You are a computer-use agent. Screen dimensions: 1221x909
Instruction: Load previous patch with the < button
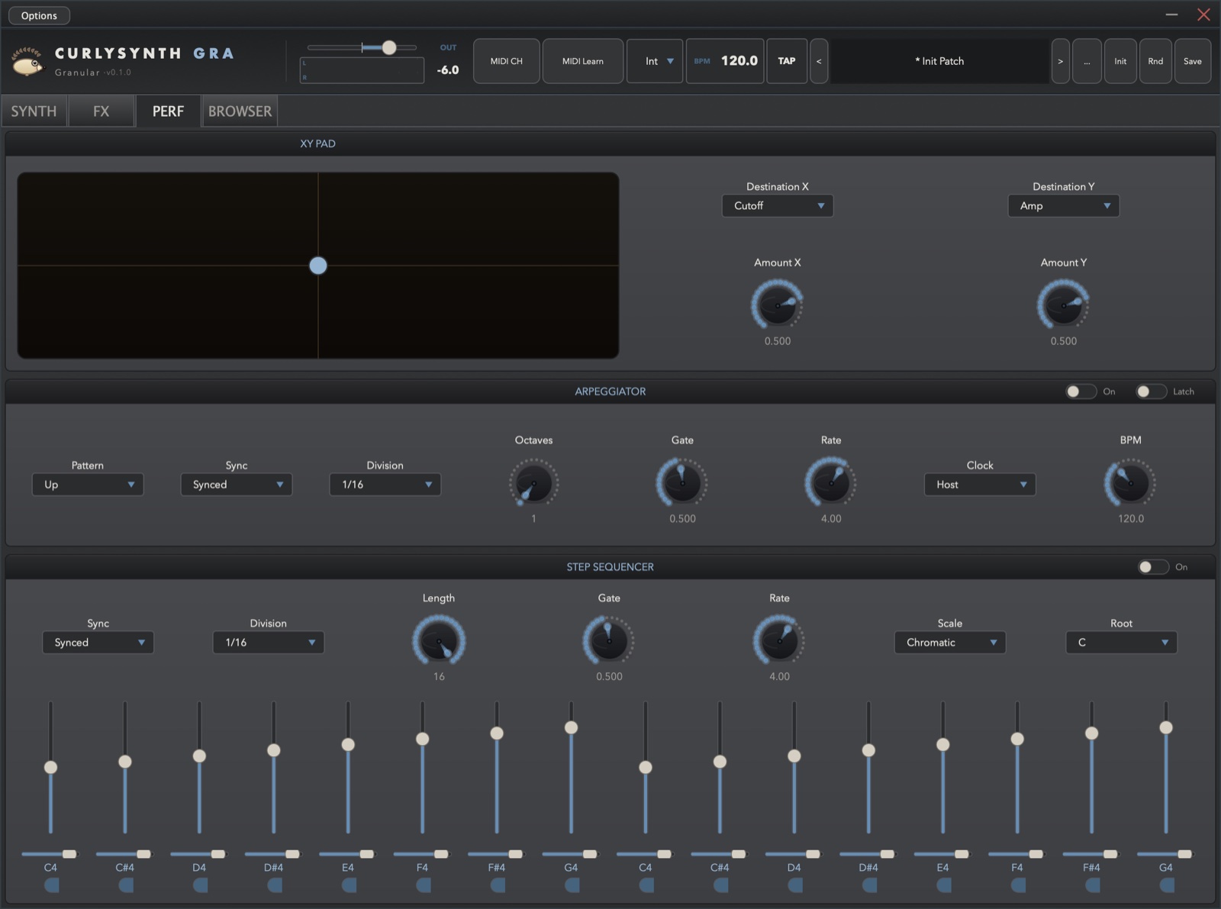819,61
